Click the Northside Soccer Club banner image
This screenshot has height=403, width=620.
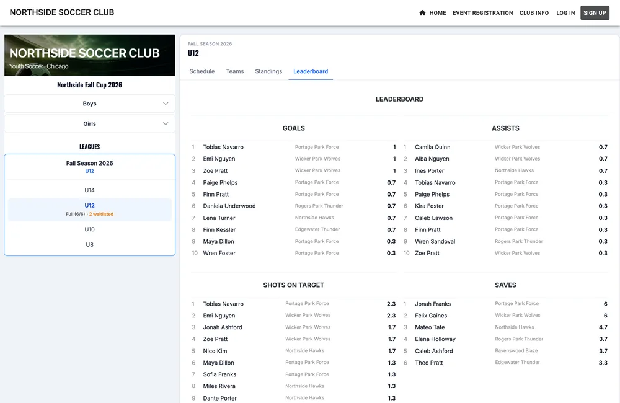(90, 55)
